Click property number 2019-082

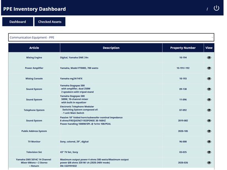click(183, 120)
